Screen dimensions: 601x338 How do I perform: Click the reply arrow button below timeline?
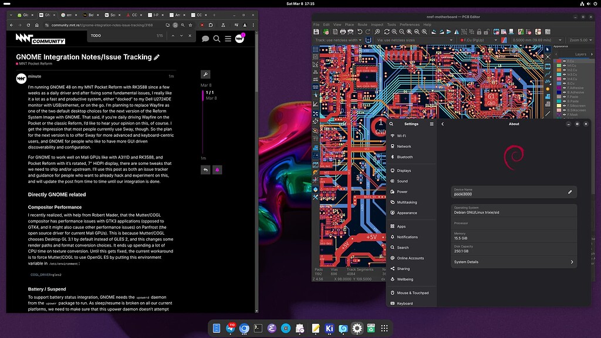point(205,170)
